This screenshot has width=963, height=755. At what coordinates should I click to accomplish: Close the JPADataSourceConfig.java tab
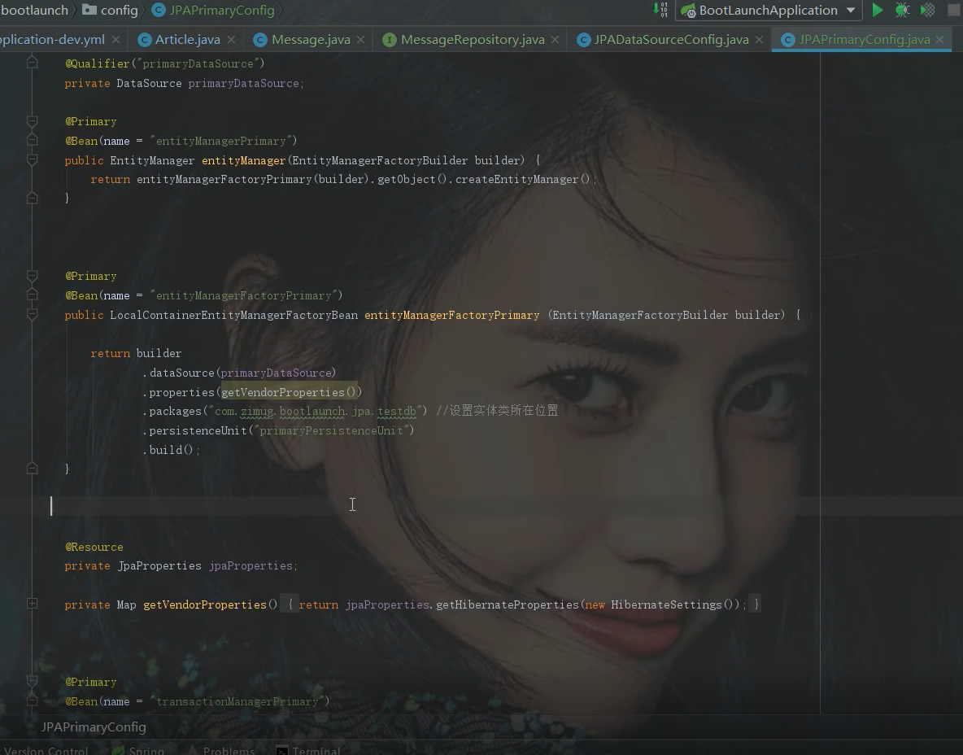[759, 39]
